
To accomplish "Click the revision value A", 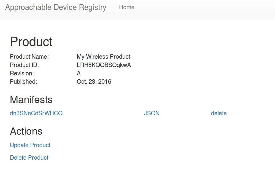I will [79, 73].
